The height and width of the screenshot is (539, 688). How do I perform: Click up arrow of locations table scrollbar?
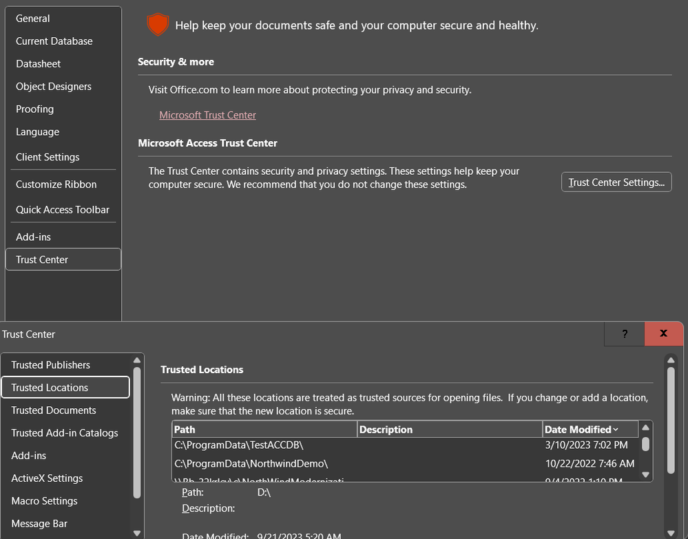[x=645, y=427]
